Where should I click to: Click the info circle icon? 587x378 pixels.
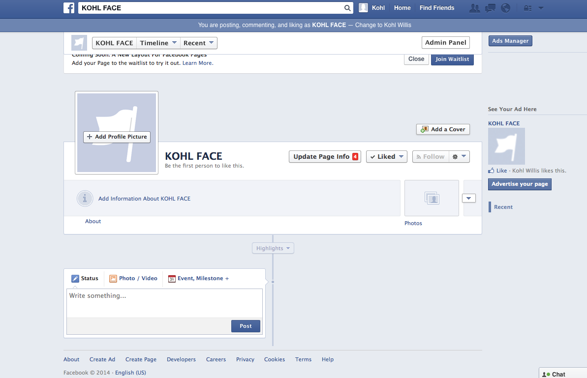85,198
